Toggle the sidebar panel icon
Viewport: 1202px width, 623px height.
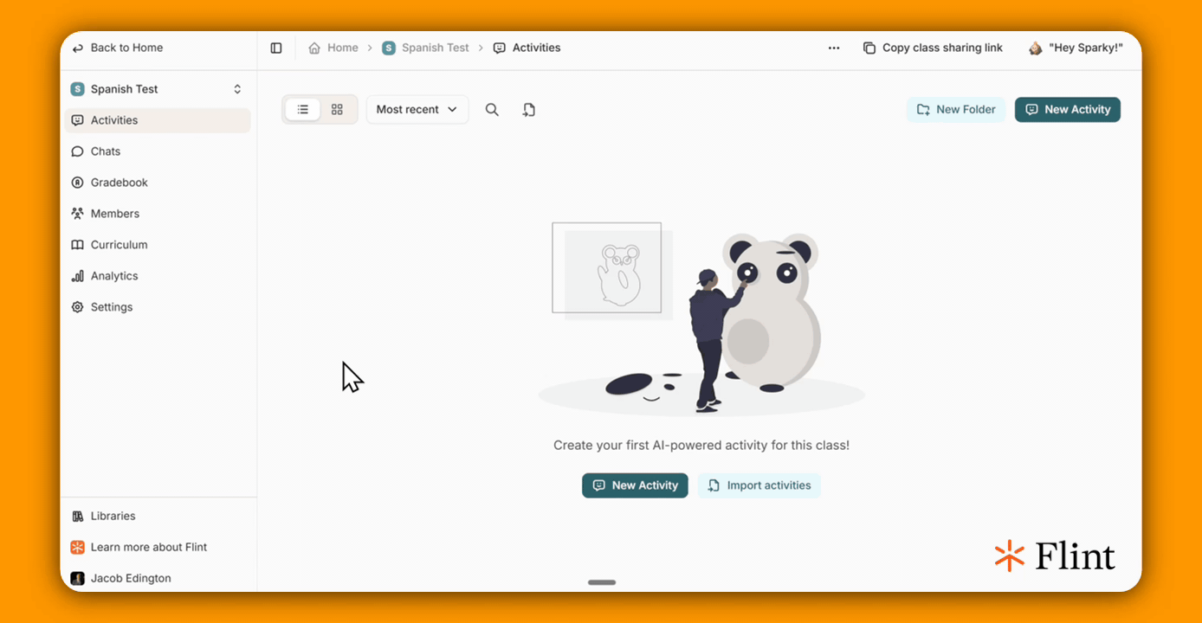point(276,48)
